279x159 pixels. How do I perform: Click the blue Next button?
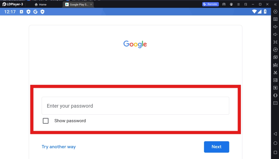pyautogui.click(x=216, y=147)
